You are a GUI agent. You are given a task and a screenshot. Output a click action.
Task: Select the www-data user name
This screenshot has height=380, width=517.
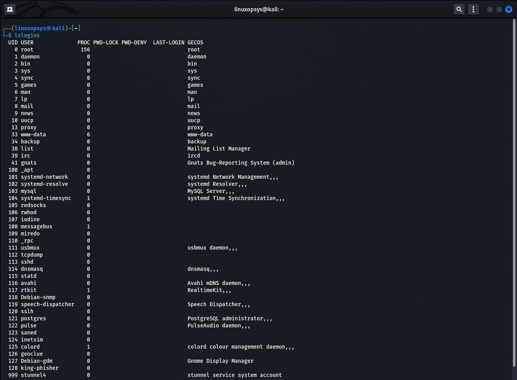tap(33, 134)
